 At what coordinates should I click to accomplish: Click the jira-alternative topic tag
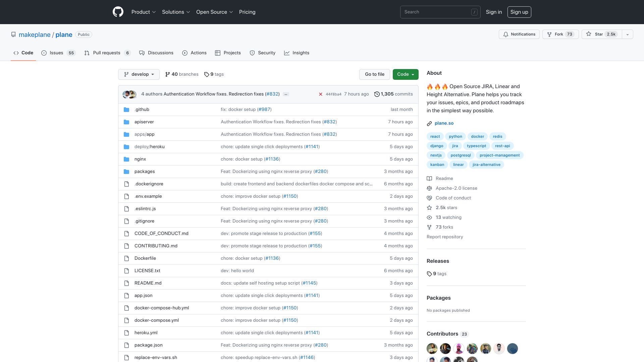[x=486, y=165]
